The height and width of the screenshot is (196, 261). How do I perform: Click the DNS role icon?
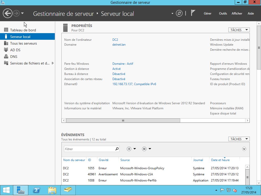click(6, 56)
